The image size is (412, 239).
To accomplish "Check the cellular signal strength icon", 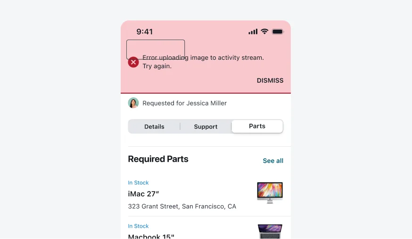I will [x=253, y=32].
